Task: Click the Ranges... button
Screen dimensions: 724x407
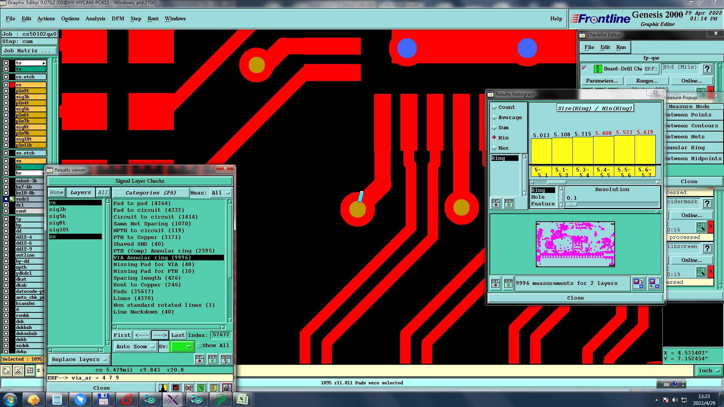Action: point(647,81)
